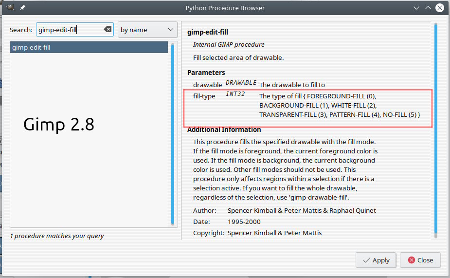Click the GIMP Wilber icon in the title bar
This screenshot has width=450, height=278.
10,7
